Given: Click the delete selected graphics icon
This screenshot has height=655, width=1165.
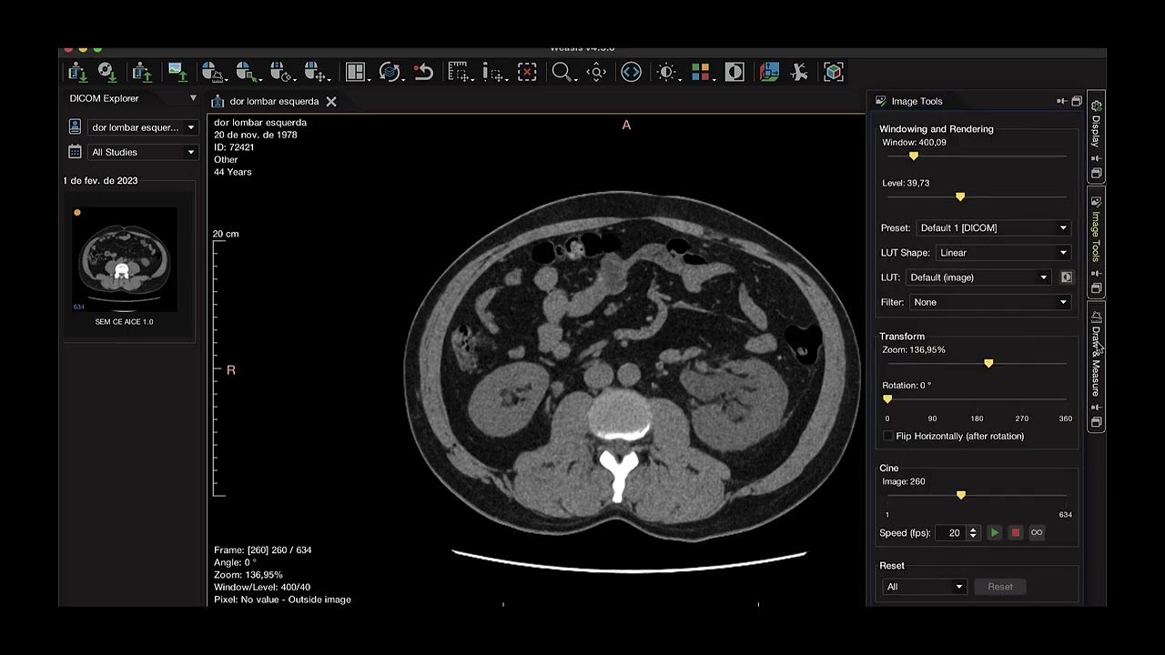Looking at the screenshot, I should (527, 72).
